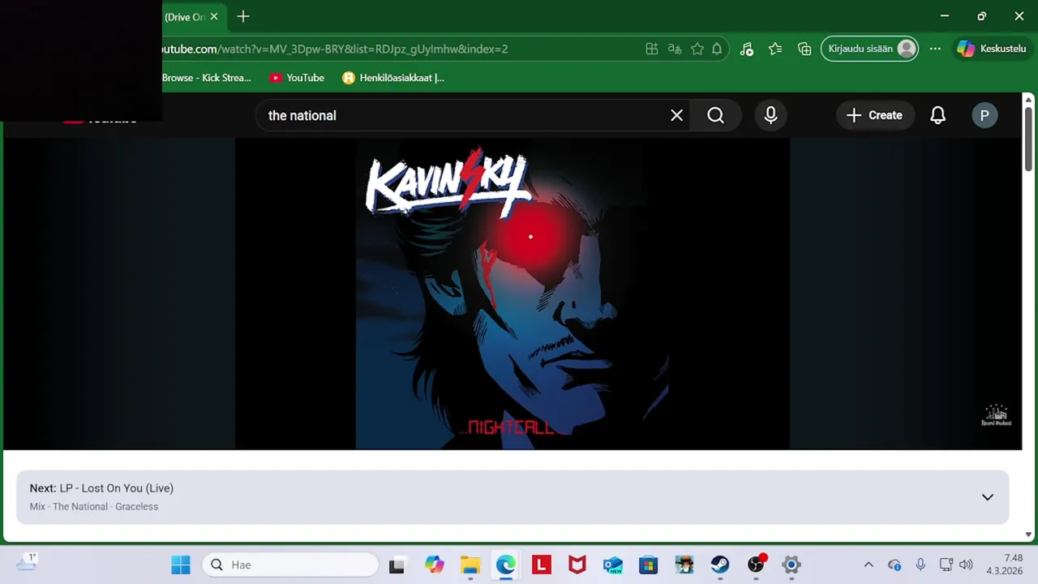Viewport: 1038px width, 584px height.
Task: Open the Copilot Keskustelu button
Action: pos(992,49)
